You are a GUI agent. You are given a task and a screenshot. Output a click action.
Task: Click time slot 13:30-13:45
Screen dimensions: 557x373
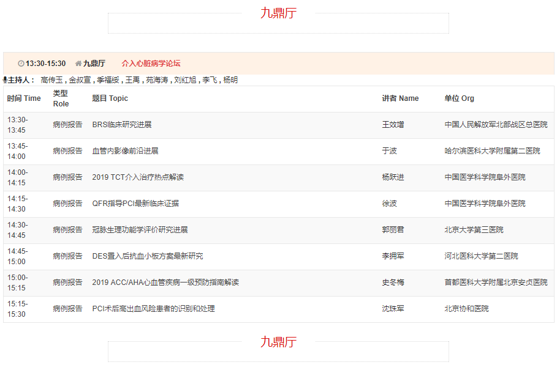tap(17, 125)
